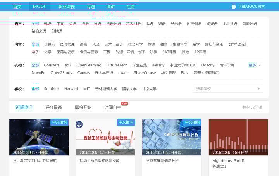
Task: Filter language by 阿拉伯语
Action: pos(194,24)
